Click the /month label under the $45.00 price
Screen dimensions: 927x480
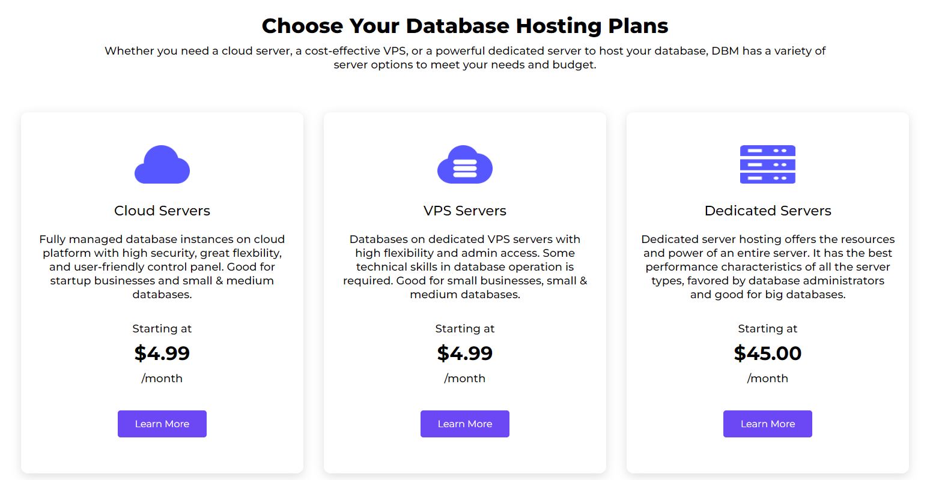(x=768, y=379)
